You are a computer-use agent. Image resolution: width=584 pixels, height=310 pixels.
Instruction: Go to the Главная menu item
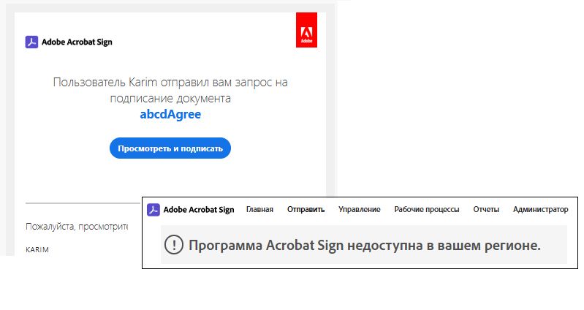click(x=259, y=210)
